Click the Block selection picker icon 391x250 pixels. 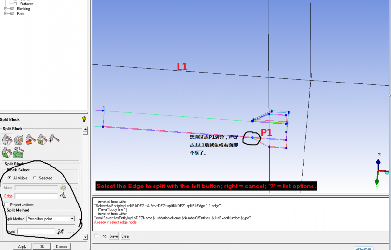[x=63, y=188]
